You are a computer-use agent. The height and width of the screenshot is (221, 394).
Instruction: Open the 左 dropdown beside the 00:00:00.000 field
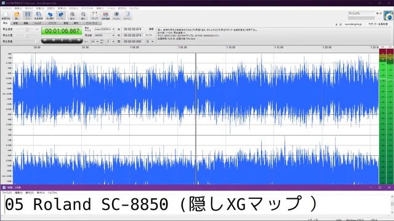tap(150, 41)
